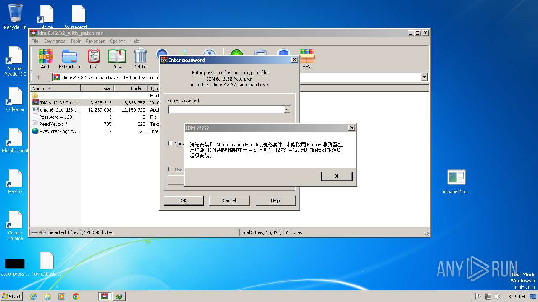Viewport: 538px width, 302px height.
Task: Select the formatbasis desktop file icon
Action: [x=47, y=264]
